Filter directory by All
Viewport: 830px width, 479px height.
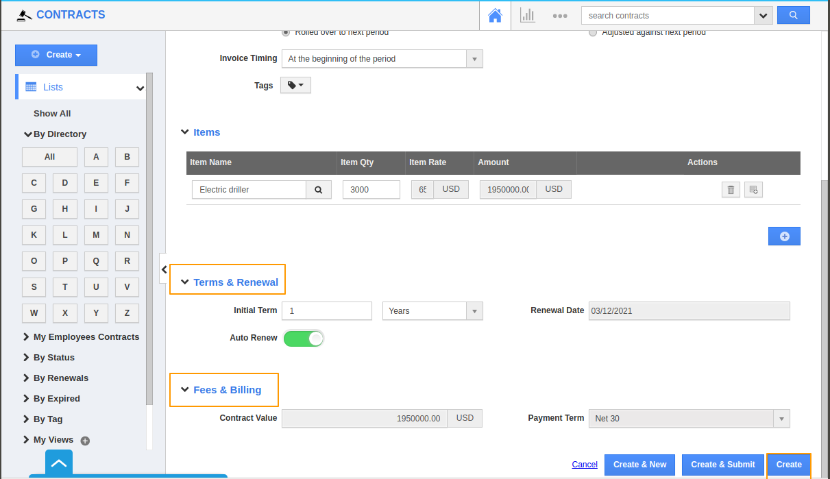click(49, 157)
